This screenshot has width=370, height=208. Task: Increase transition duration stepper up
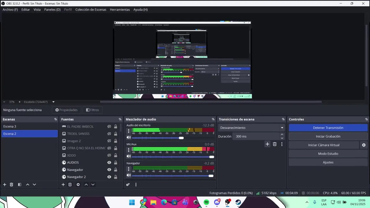tap(282, 135)
